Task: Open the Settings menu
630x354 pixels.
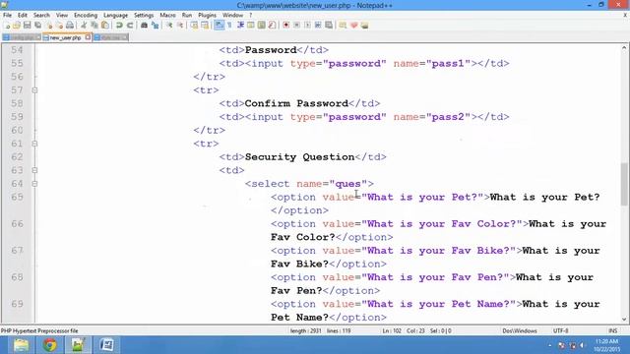Action: pos(144,16)
